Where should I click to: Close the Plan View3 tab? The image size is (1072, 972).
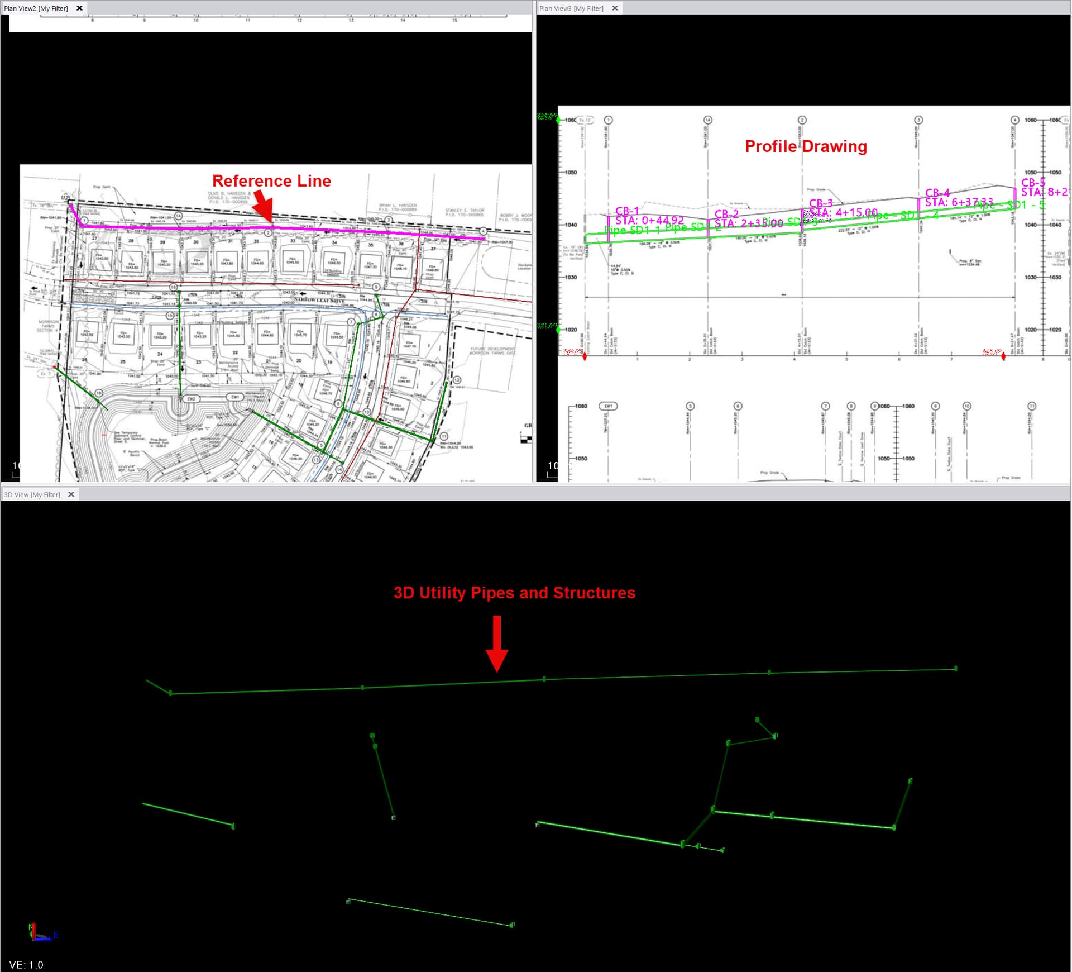[x=615, y=8]
